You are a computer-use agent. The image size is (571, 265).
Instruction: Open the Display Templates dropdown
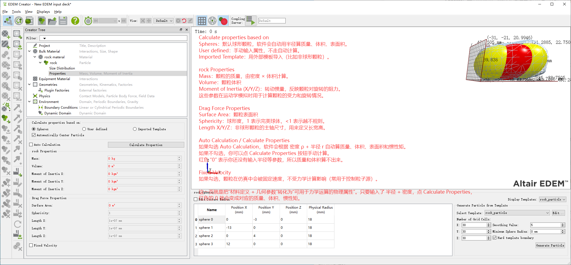coord(552,199)
